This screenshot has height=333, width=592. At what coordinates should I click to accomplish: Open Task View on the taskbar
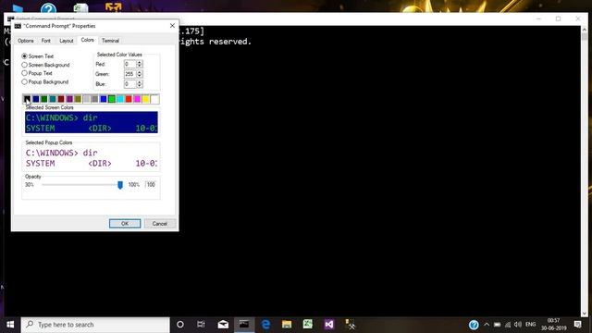pyautogui.click(x=201, y=325)
